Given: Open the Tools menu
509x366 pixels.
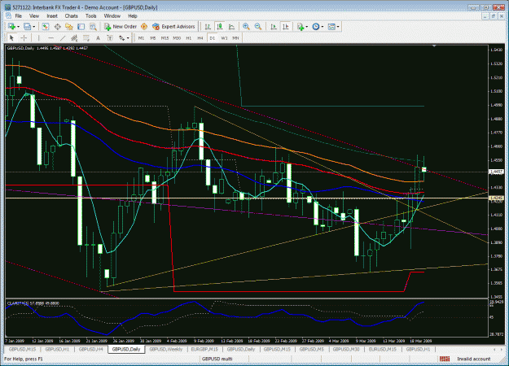Looking at the screenshot, I should coord(91,16).
